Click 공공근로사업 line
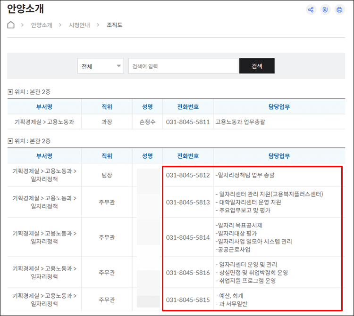The width and height of the screenshot is (354, 316). pyautogui.click(x=233, y=250)
